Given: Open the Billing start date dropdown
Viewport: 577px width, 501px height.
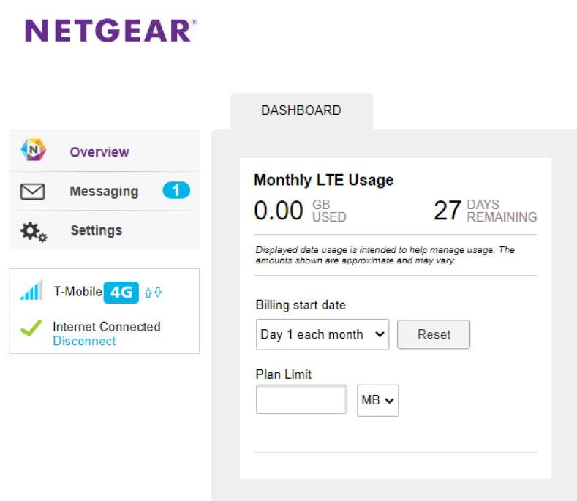Looking at the screenshot, I should (323, 334).
